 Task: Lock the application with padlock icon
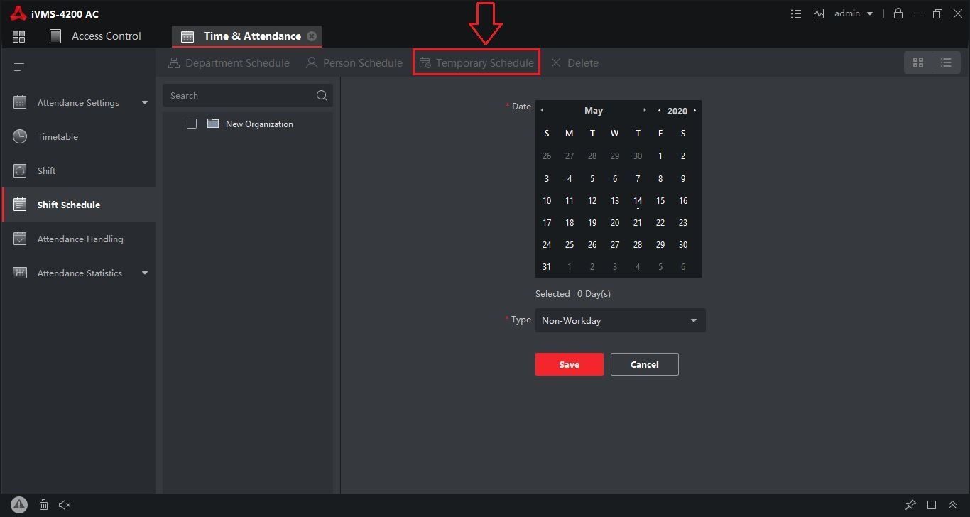click(x=898, y=13)
